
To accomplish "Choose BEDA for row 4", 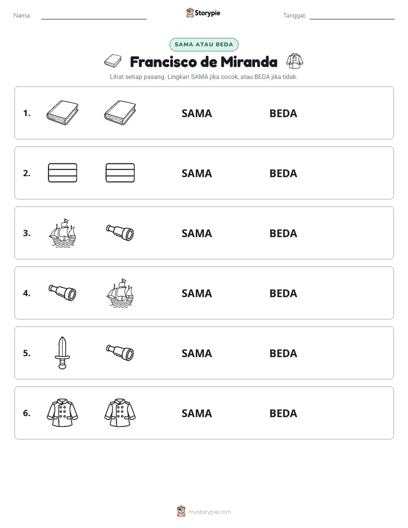I will coord(283,293).
